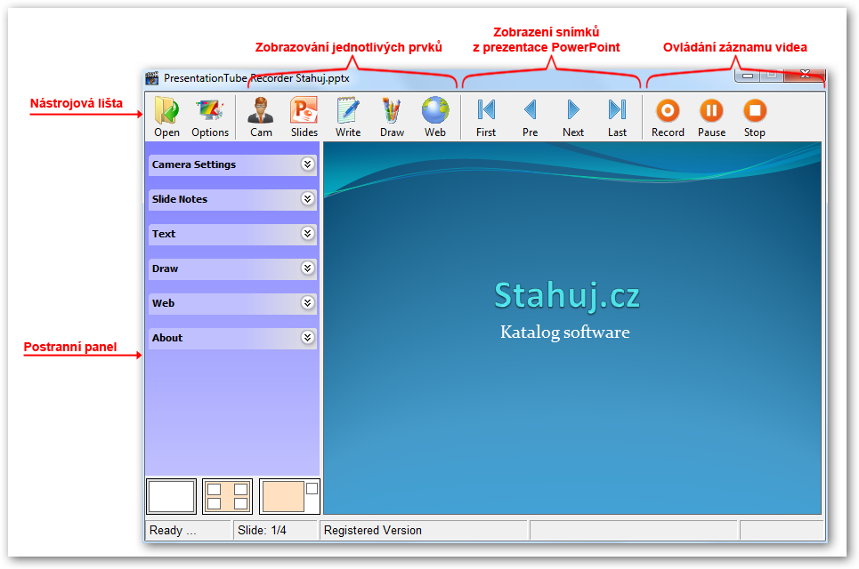This screenshot has height=569, width=859.
Task: Advance to Next slide arrow
Action: 573,116
